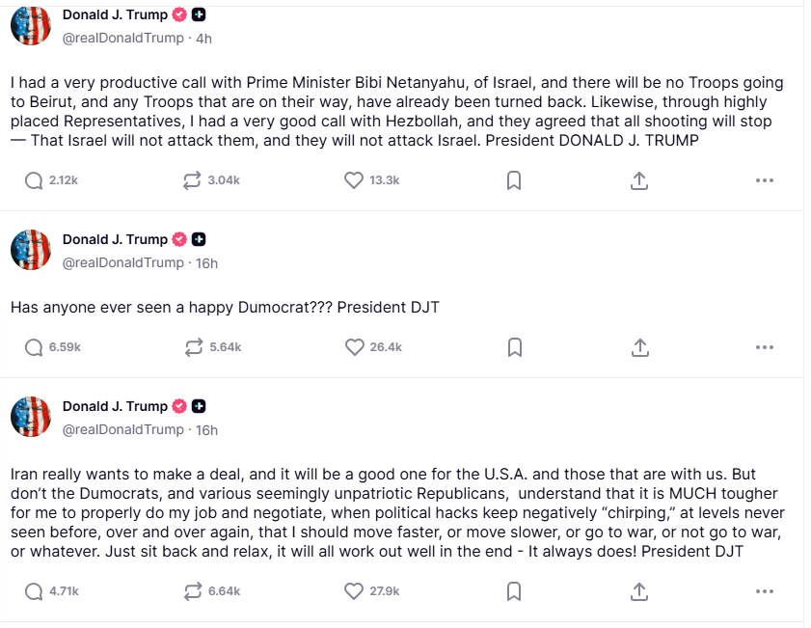Share the Hezbollah call post

(x=639, y=180)
